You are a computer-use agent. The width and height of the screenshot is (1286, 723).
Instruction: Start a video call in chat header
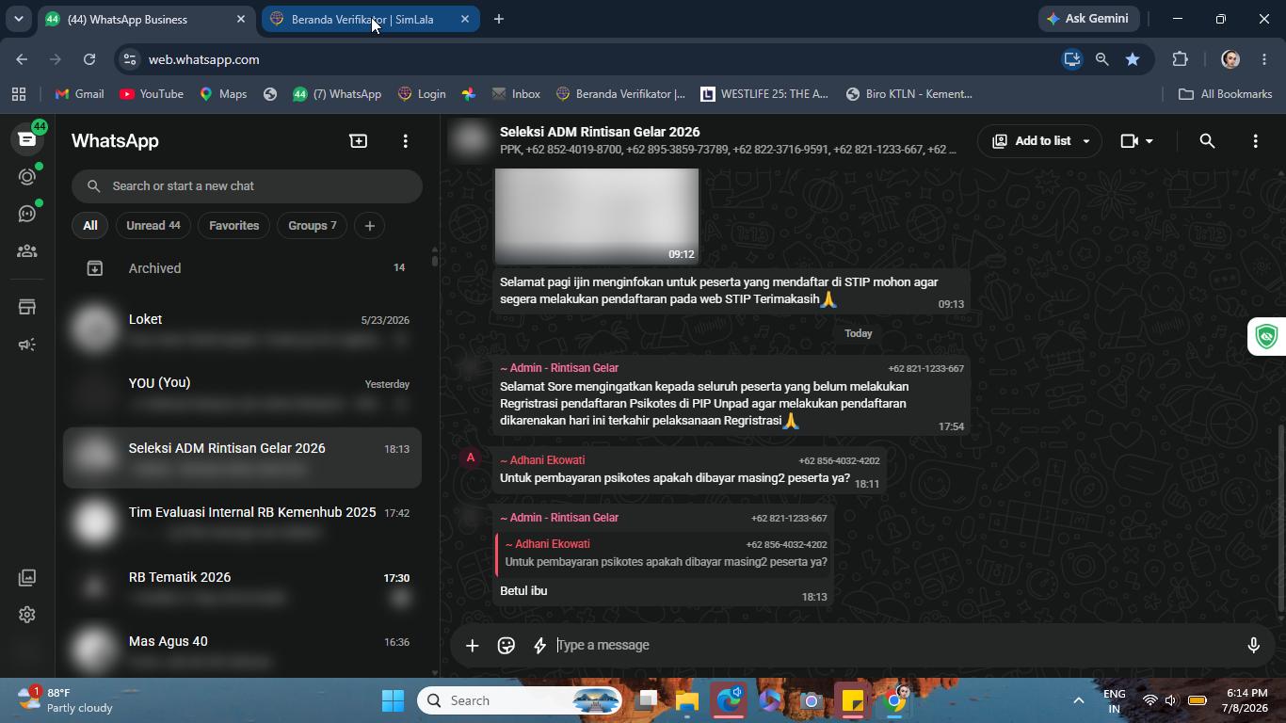click(1130, 140)
